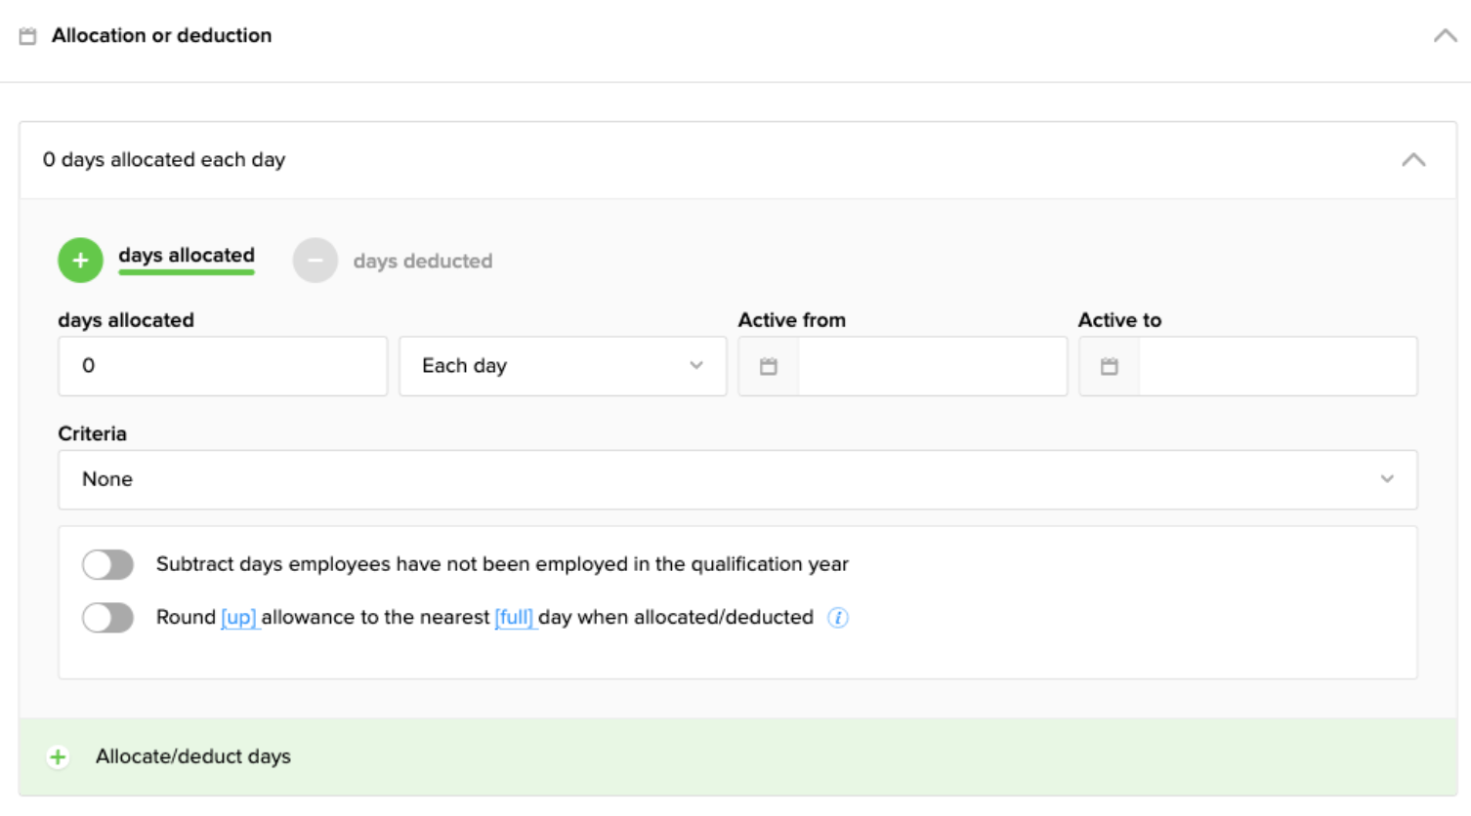
Task: Click the Active from date field
Action: pos(931,367)
